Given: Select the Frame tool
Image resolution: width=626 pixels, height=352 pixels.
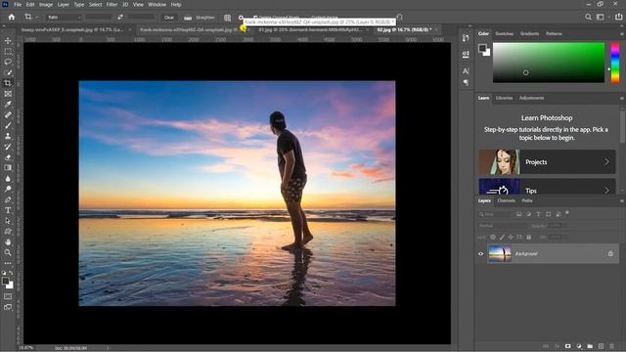Looking at the screenshot, I should [x=8, y=94].
